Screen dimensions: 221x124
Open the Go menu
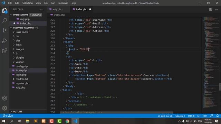(46, 3)
